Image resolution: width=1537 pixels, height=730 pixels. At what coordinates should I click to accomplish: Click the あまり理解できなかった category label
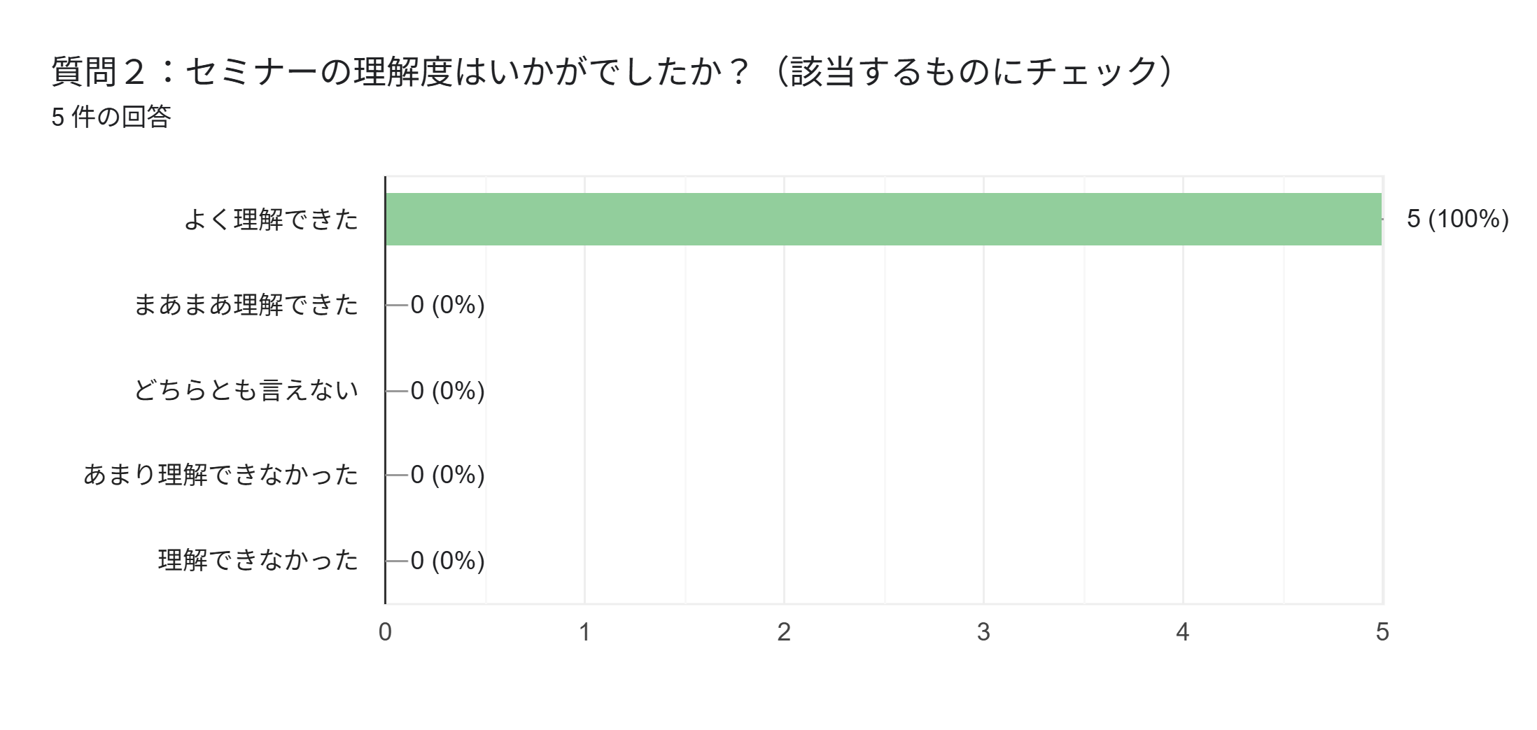pos(221,475)
